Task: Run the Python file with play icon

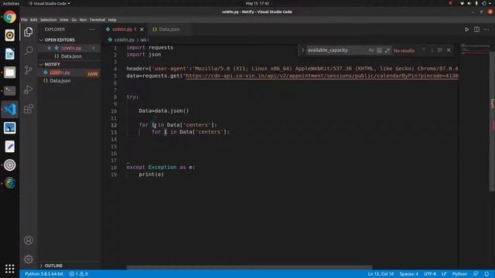Action: [466, 29]
